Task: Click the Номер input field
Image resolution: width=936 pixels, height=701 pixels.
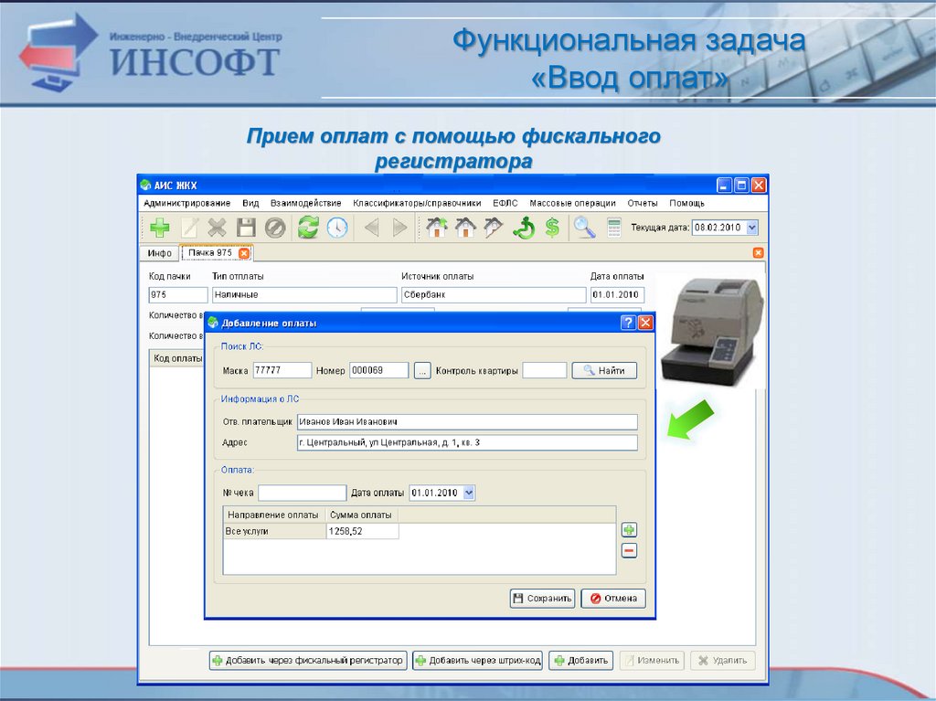Action: click(x=379, y=370)
